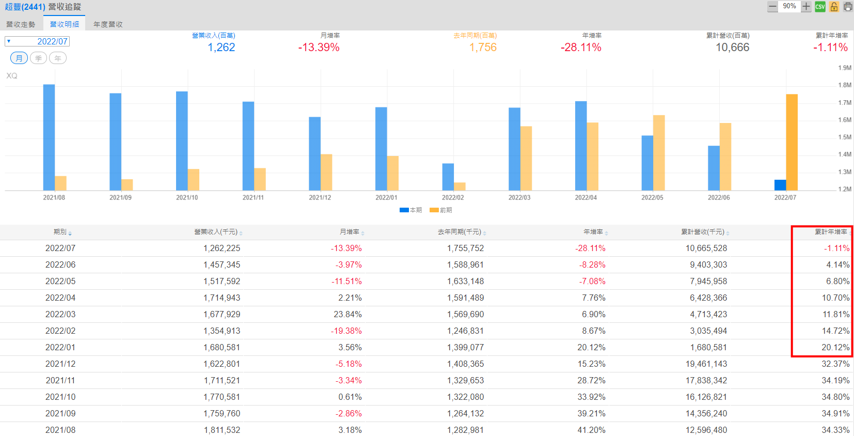Toggle the 本期 blue legend series
This screenshot has width=854, height=436.
tap(411, 210)
